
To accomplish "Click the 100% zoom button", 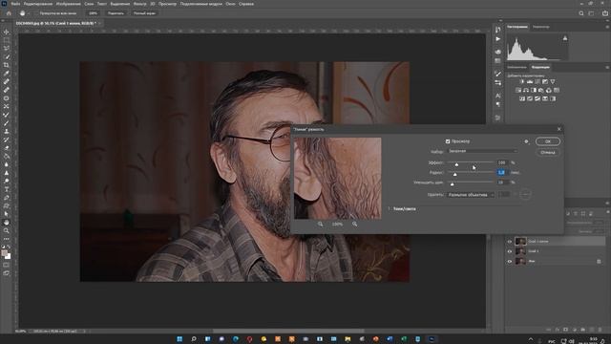I will pyautogui.click(x=93, y=13).
